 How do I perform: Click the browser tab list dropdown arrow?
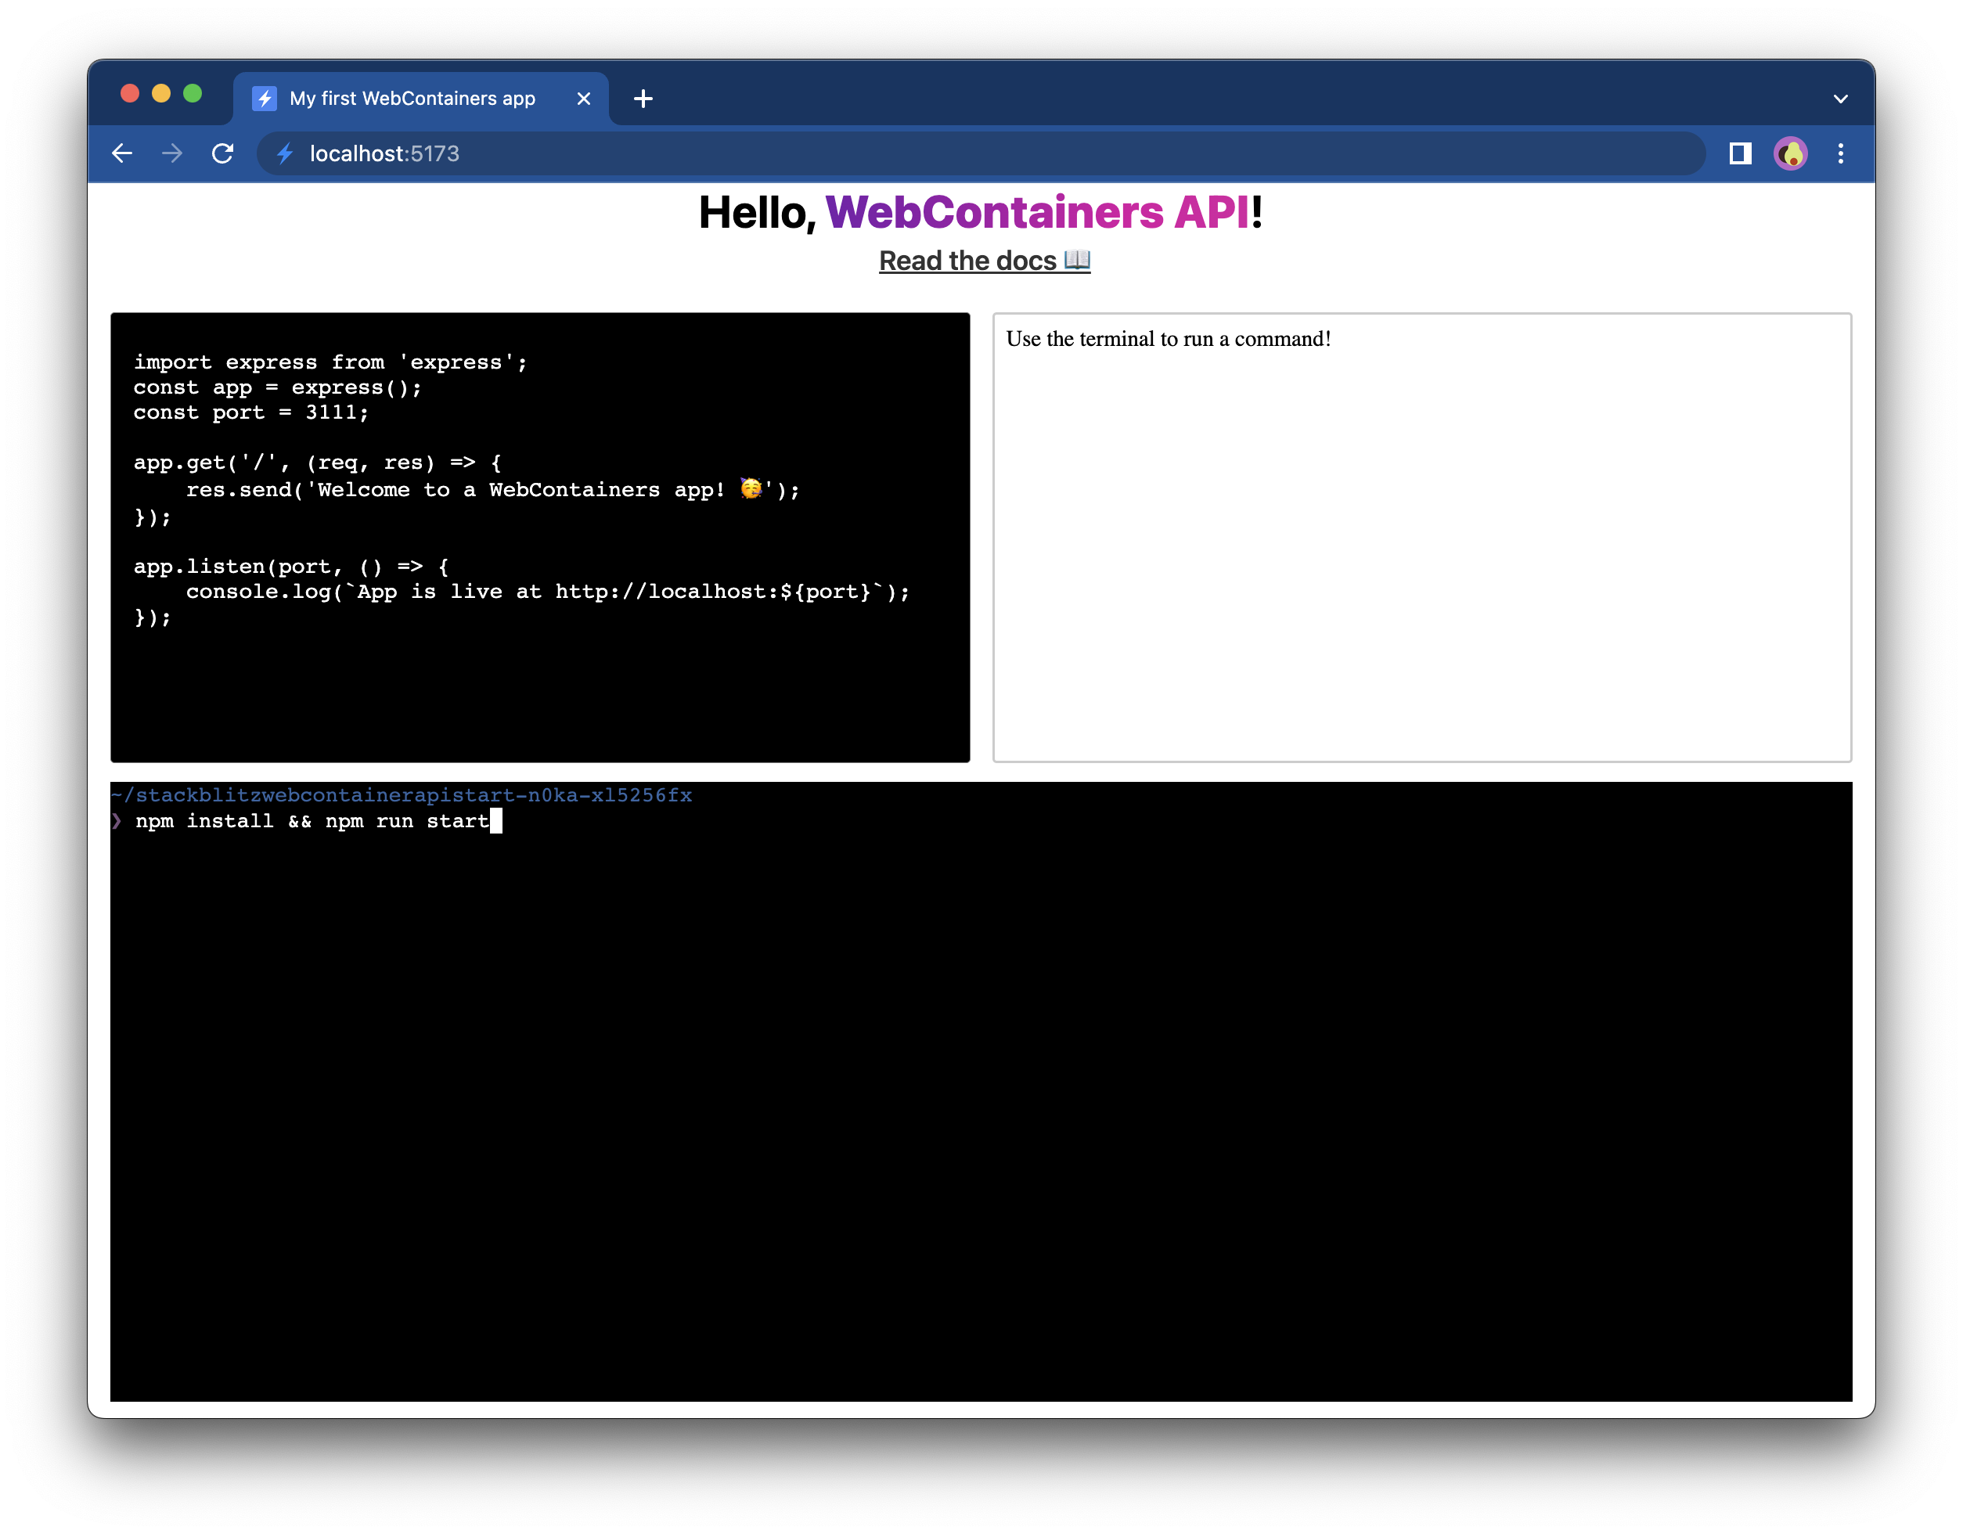[x=1840, y=99]
